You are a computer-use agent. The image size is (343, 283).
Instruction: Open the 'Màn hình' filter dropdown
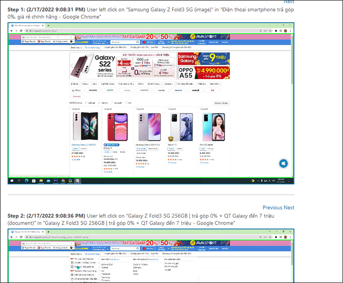(215, 84)
